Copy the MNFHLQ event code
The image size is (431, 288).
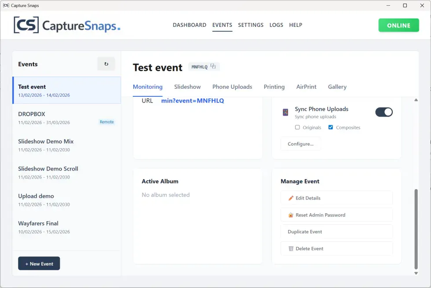point(213,66)
